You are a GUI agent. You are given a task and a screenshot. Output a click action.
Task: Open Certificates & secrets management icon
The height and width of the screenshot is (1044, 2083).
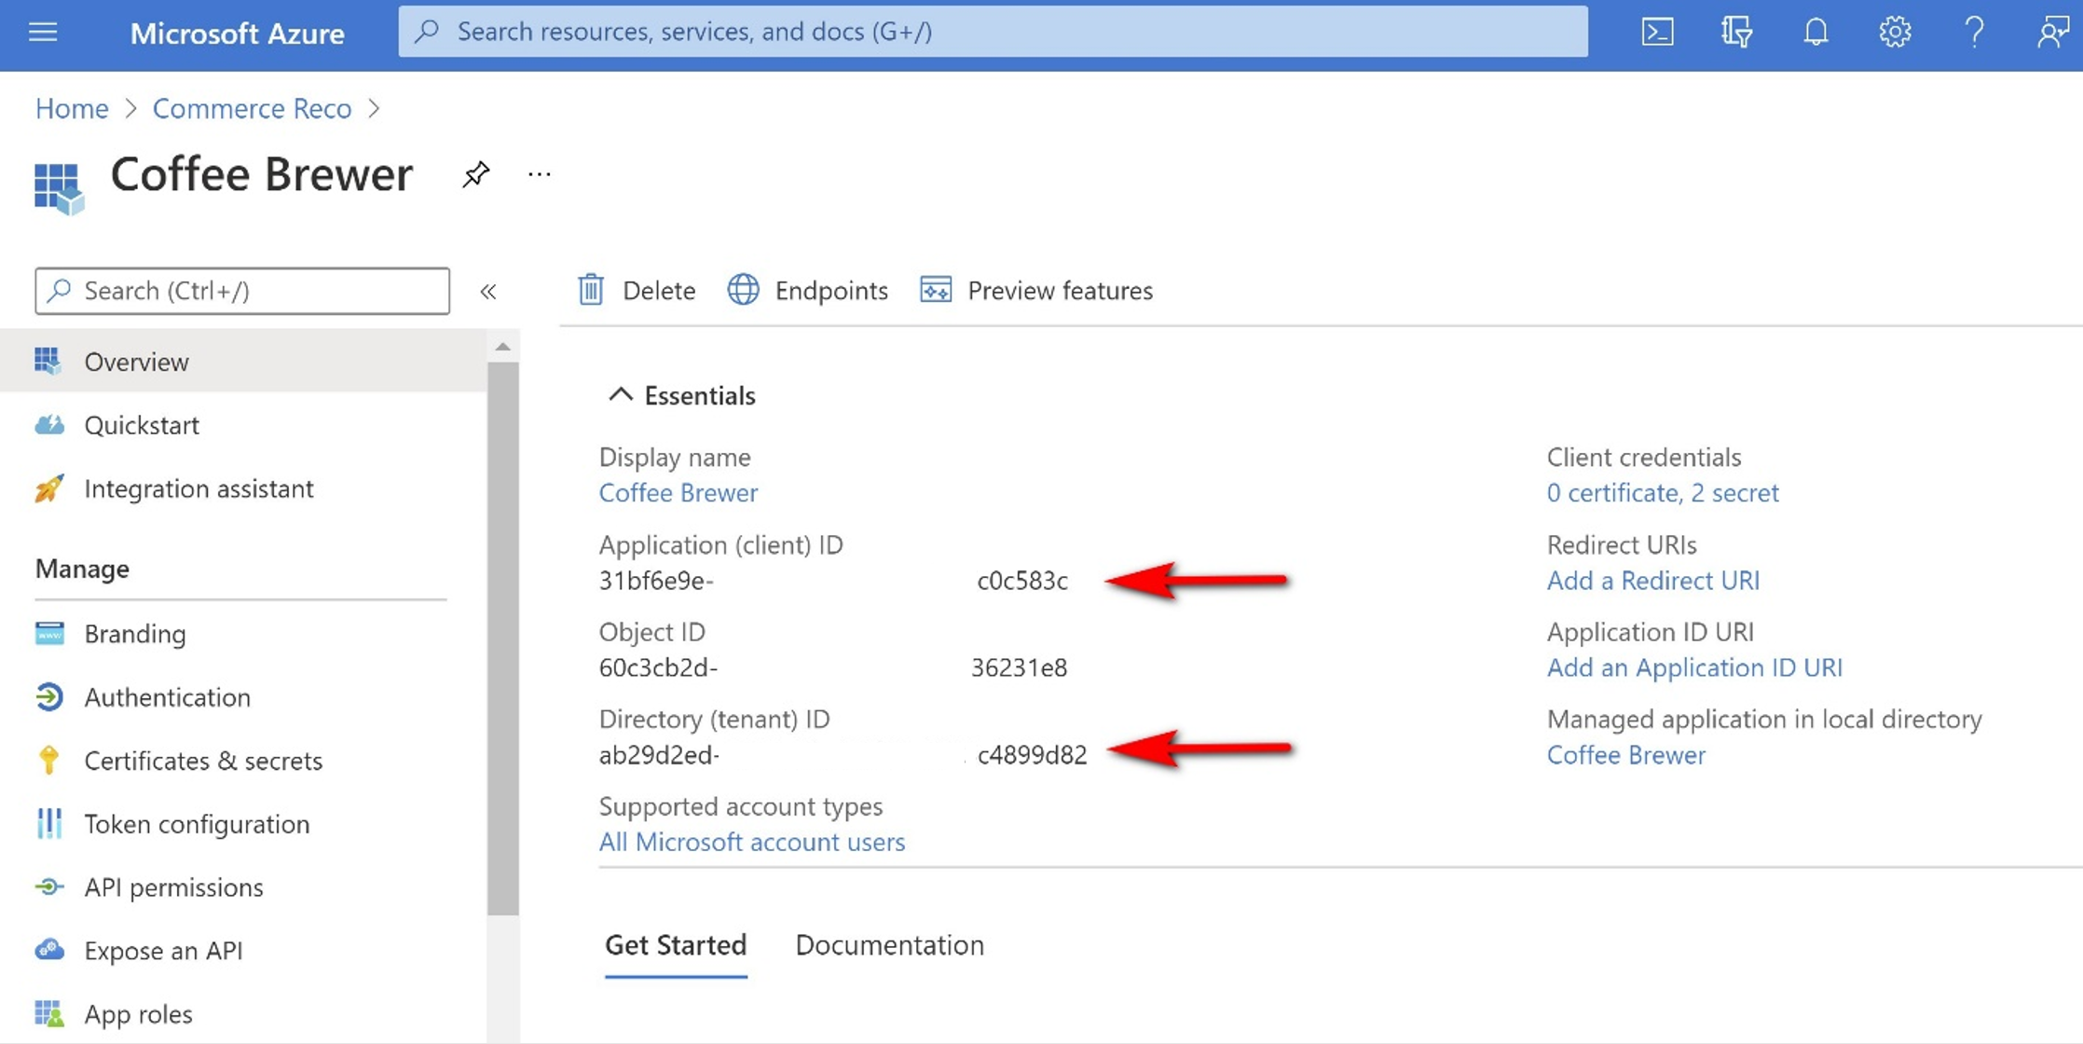tap(47, 759)
